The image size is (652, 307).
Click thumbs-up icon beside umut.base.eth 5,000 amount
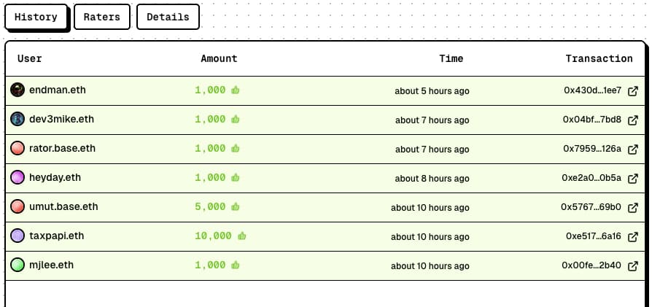point(236,207)
